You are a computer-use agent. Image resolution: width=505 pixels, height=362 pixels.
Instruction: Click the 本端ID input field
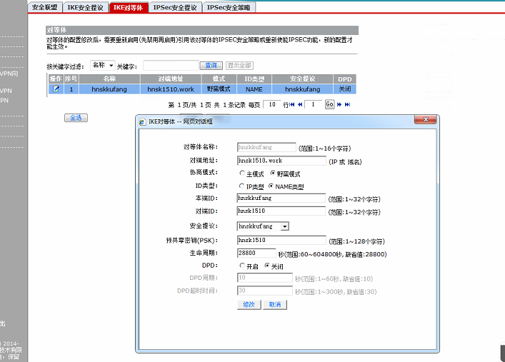point(281,198)
